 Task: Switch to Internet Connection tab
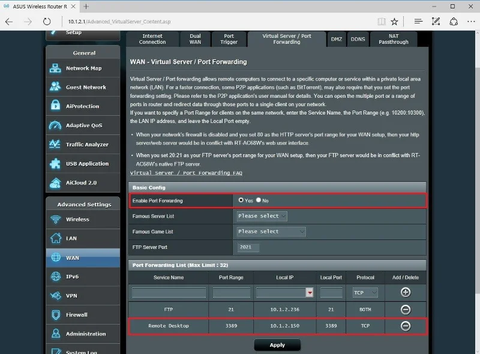click(x=152, y=39)
